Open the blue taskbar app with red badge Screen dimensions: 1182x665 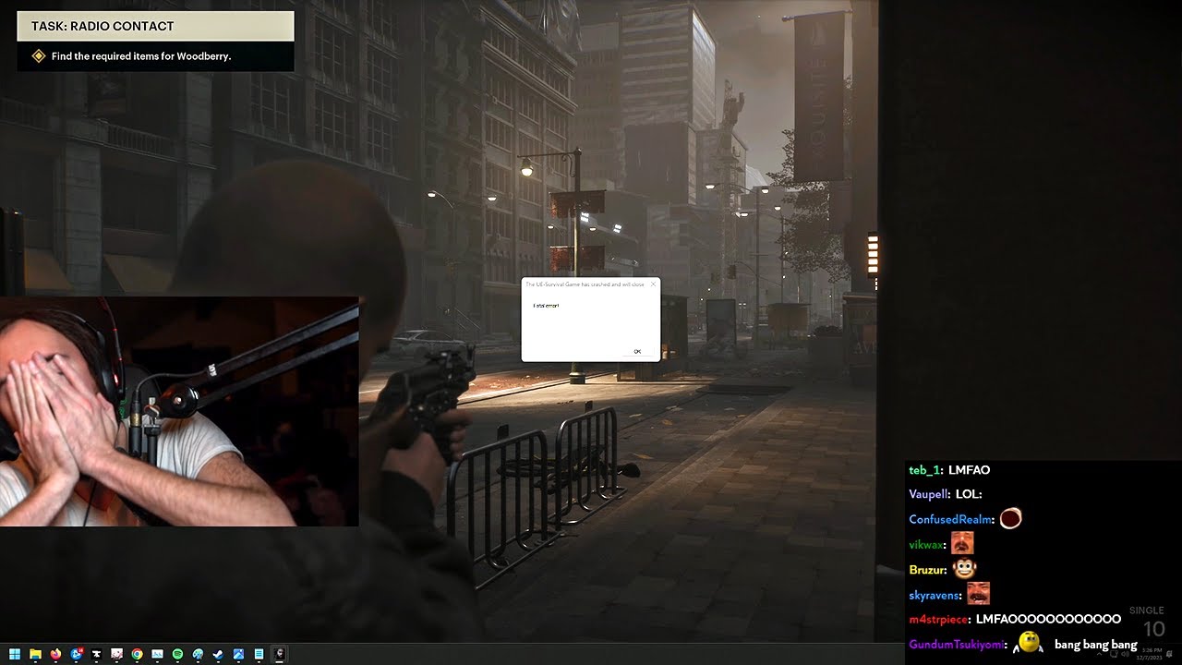click(77, 655)
